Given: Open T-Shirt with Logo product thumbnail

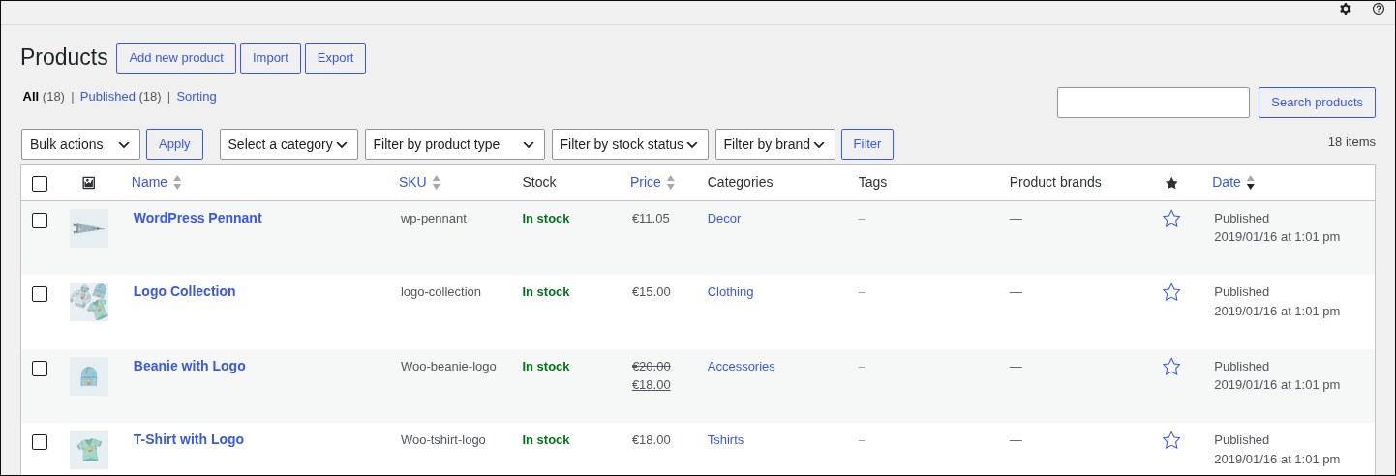Looking at the screenshot, I should coord(89,450).
